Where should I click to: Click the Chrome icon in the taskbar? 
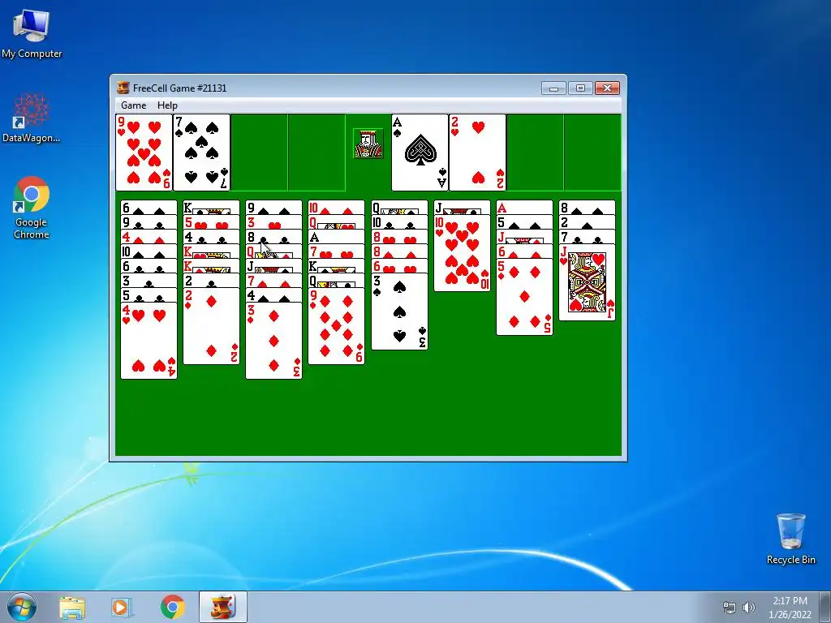(172, 607)
